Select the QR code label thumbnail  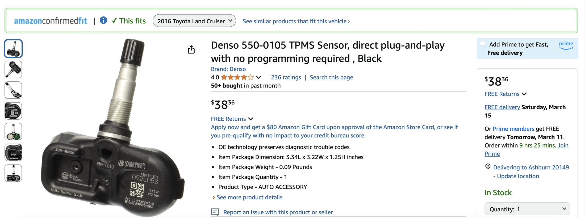(x=13, y=111)
